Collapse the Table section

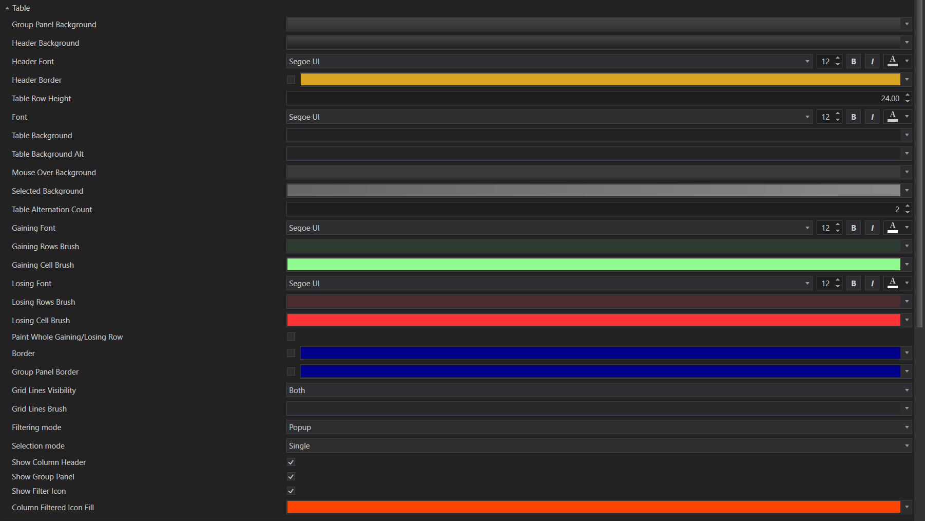point(7,8)
